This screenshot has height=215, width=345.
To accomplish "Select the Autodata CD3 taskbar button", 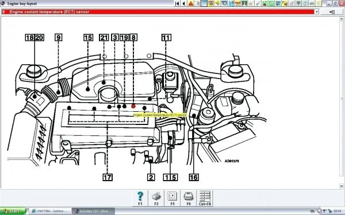I will pyautogui.click(x=93, y=211).
